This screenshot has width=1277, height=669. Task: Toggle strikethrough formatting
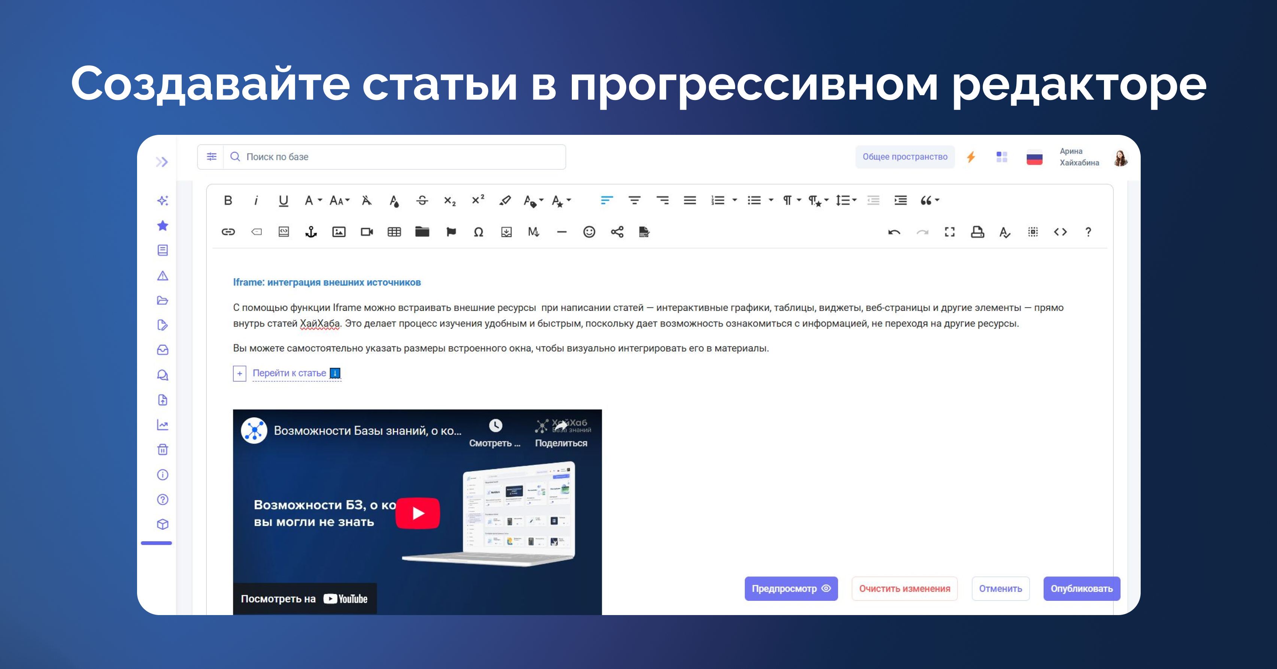(x=422, y=200)
